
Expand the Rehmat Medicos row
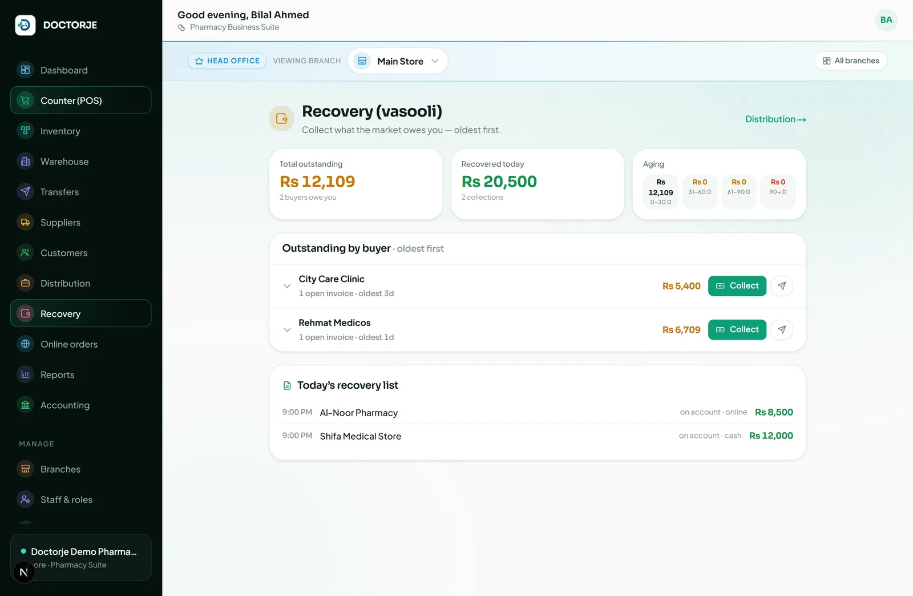pos(287,330)
